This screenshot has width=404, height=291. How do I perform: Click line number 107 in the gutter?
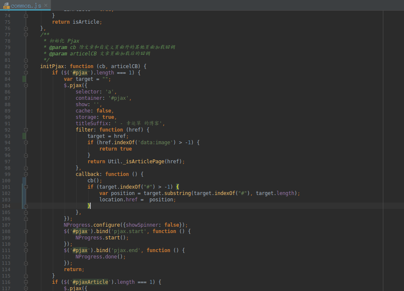click(x=7, y=225)
